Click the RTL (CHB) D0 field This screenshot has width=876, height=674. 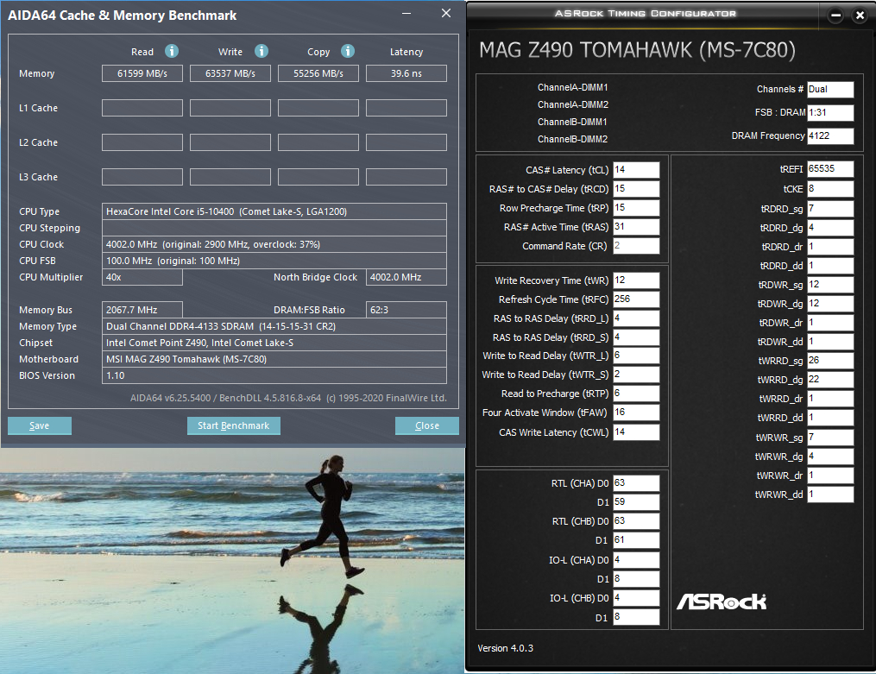[x=636, y=521]
